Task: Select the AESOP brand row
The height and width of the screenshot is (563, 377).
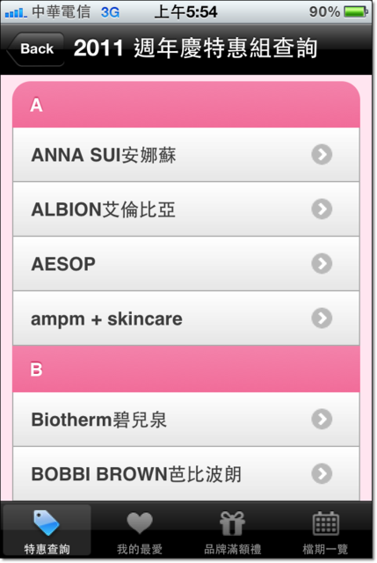Action: 186,264
